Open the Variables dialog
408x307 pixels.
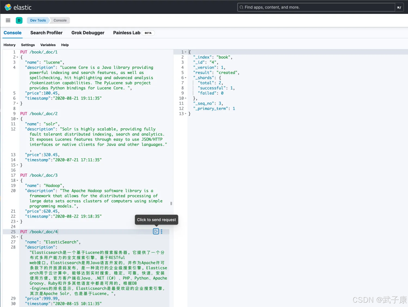pyautogui.click(x=48, y=45)
